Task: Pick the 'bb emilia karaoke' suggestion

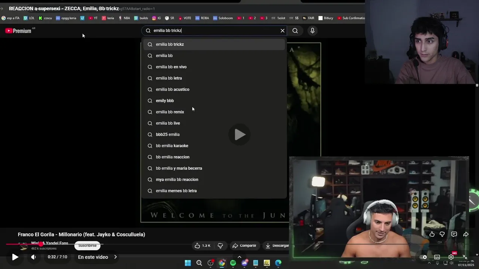Action: (214, 146)
